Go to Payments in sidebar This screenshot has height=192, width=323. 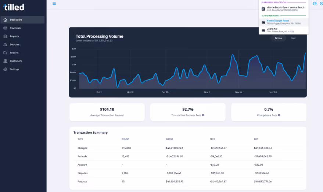point(22,28)
